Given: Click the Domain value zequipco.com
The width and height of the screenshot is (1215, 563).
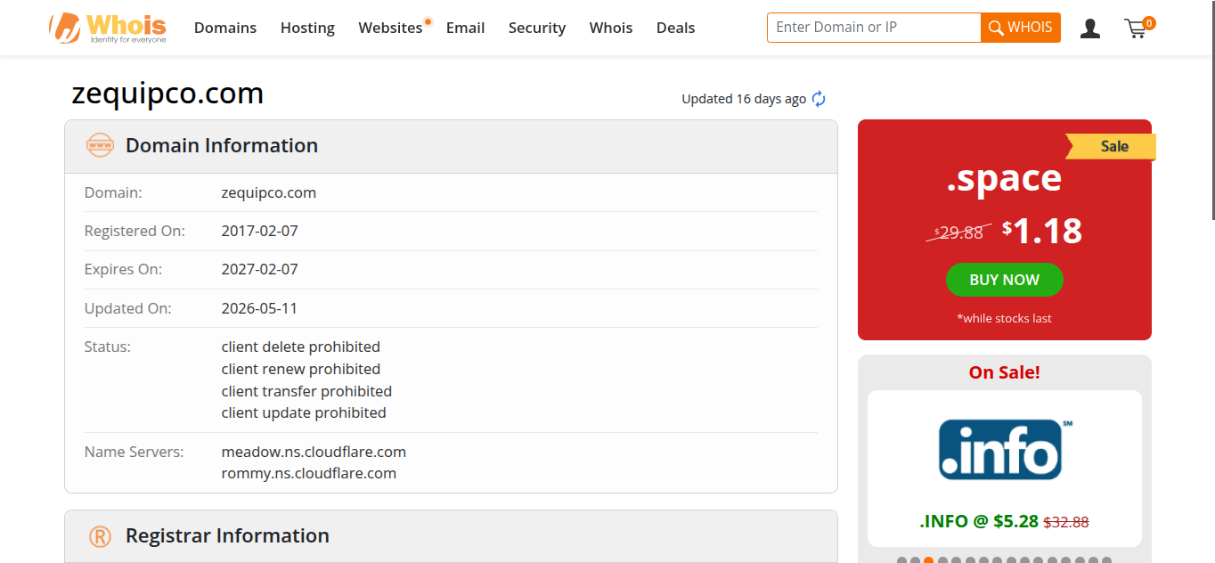Looking at the screenshot, I should (269, 192).
